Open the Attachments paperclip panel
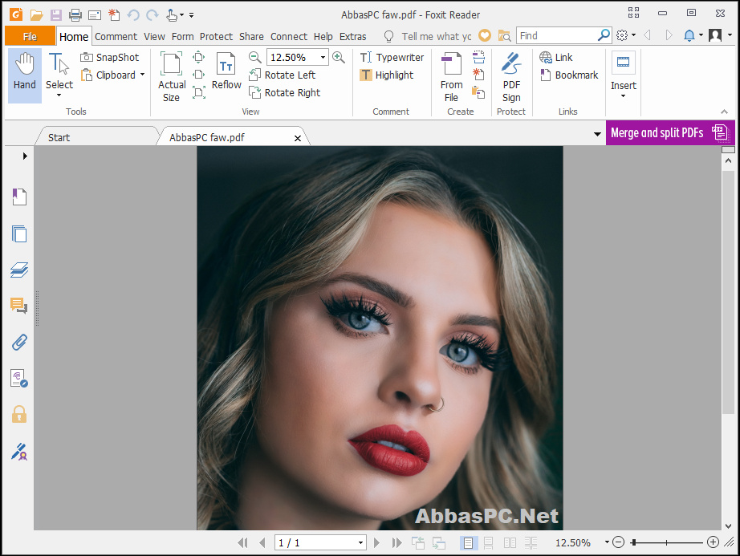740x556 pixels. (x=19, y=343)
